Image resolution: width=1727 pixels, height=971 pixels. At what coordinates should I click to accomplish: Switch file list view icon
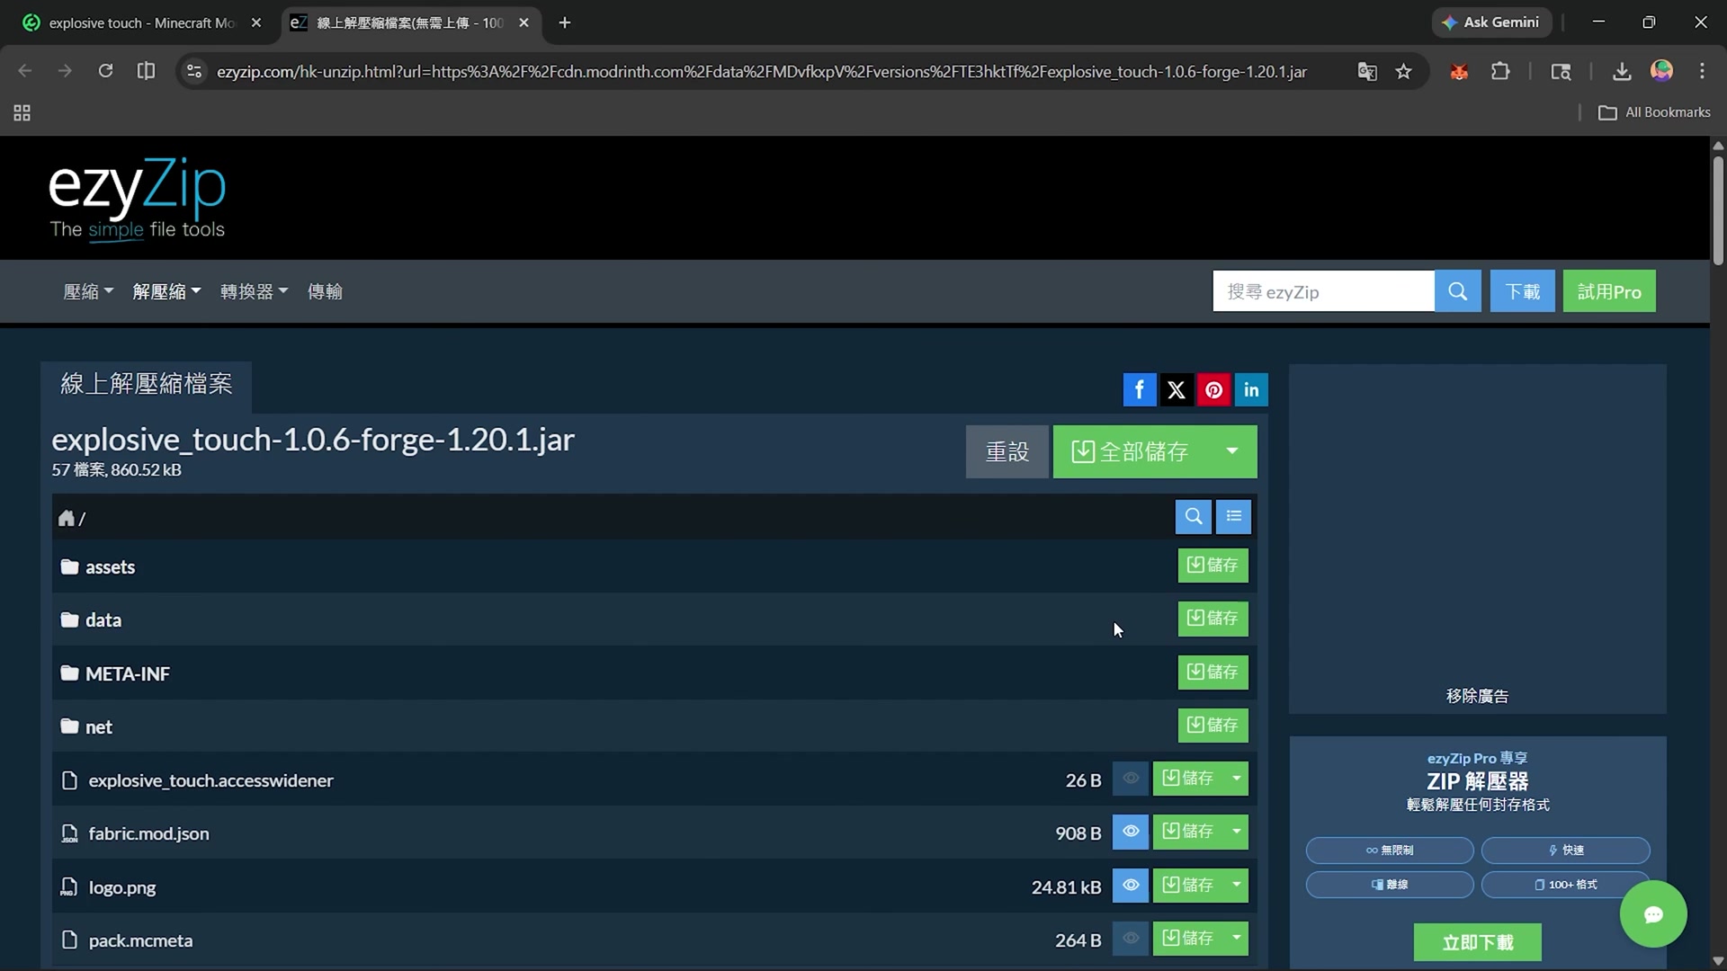click(x=1233, y=517)
